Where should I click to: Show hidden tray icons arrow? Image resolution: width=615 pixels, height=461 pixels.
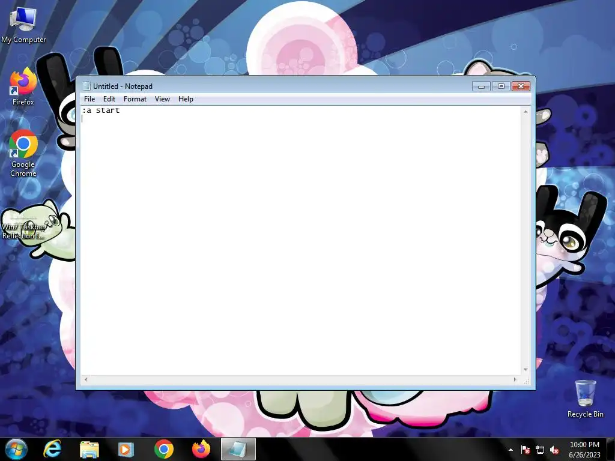click(x=510, y=450)
